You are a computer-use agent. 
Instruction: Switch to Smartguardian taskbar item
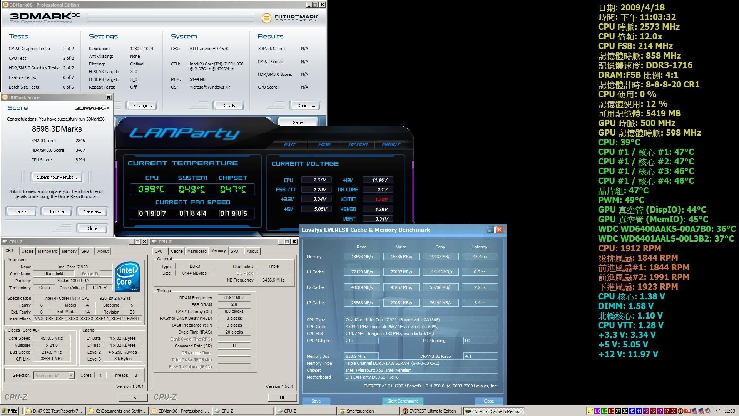(x=368, y=411)
